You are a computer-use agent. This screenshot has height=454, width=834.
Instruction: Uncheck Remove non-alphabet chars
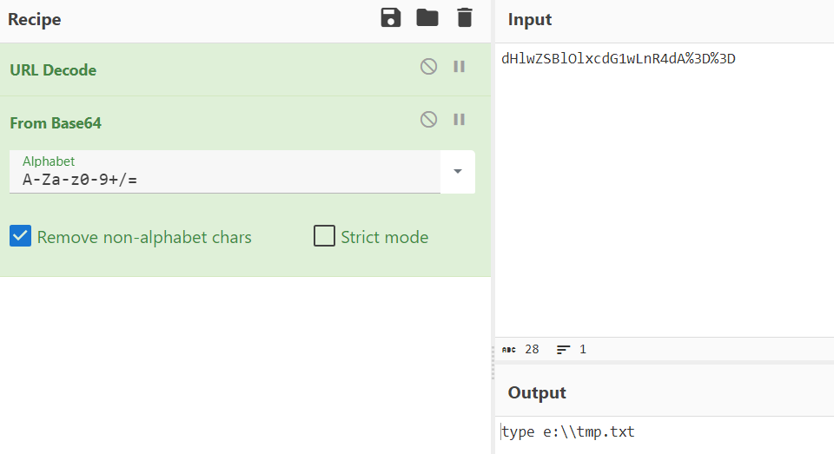click(x=21, y=236)
